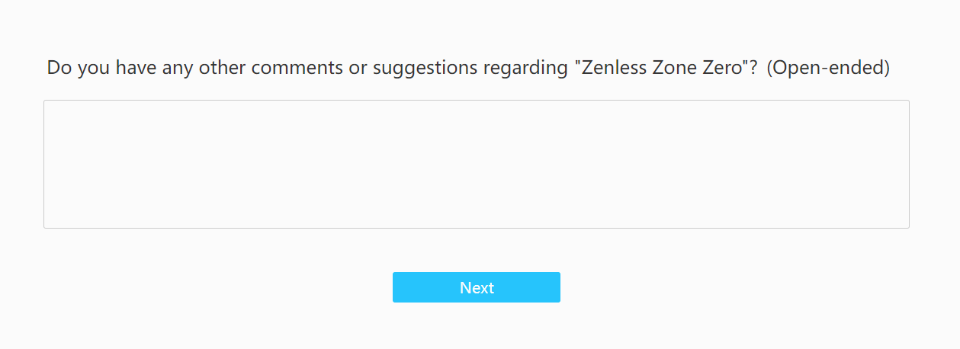Click the Next button
This screenshot has height=349, width=960.
tap(476, 287)
